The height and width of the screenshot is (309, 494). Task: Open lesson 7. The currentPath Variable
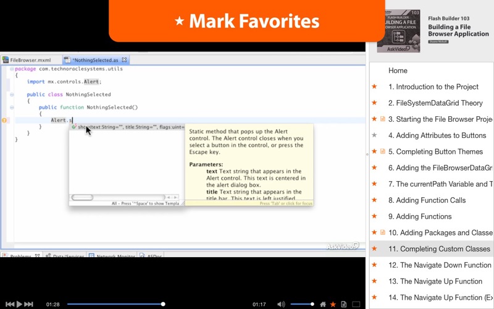[x=440, y=184]
